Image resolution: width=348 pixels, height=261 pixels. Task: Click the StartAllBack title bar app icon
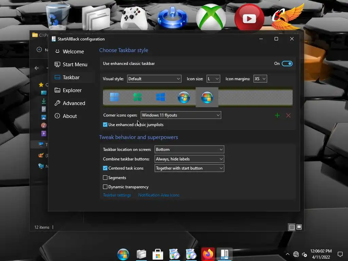53,39
